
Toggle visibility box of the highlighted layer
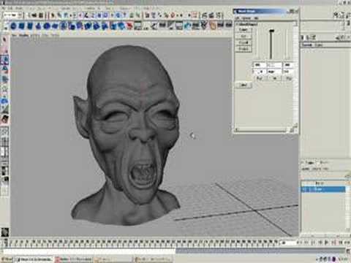(304, 189)
